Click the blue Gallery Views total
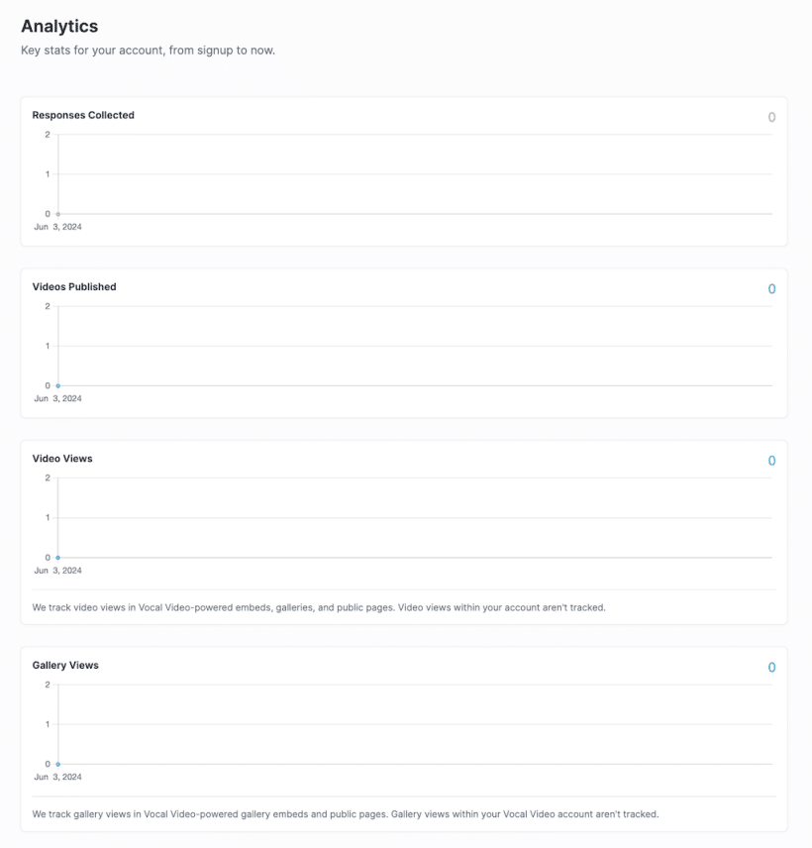The height and width of the screenshot is (848, 812). coord(771,666)
